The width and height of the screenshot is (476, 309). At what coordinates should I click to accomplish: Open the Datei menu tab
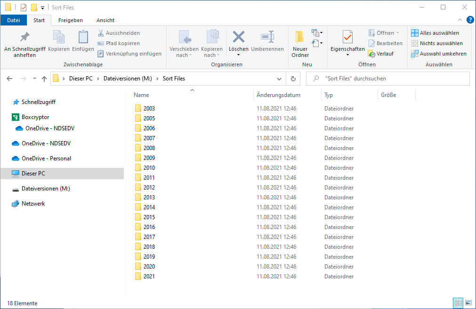pos(14,20)
